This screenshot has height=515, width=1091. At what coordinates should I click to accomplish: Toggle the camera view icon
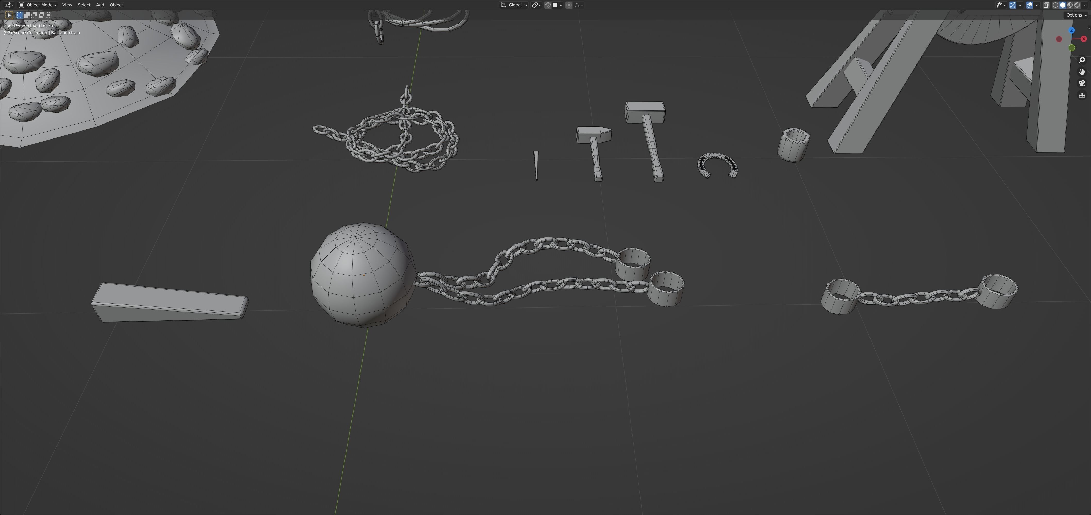pyautogui.click(x=1082, y=84)
